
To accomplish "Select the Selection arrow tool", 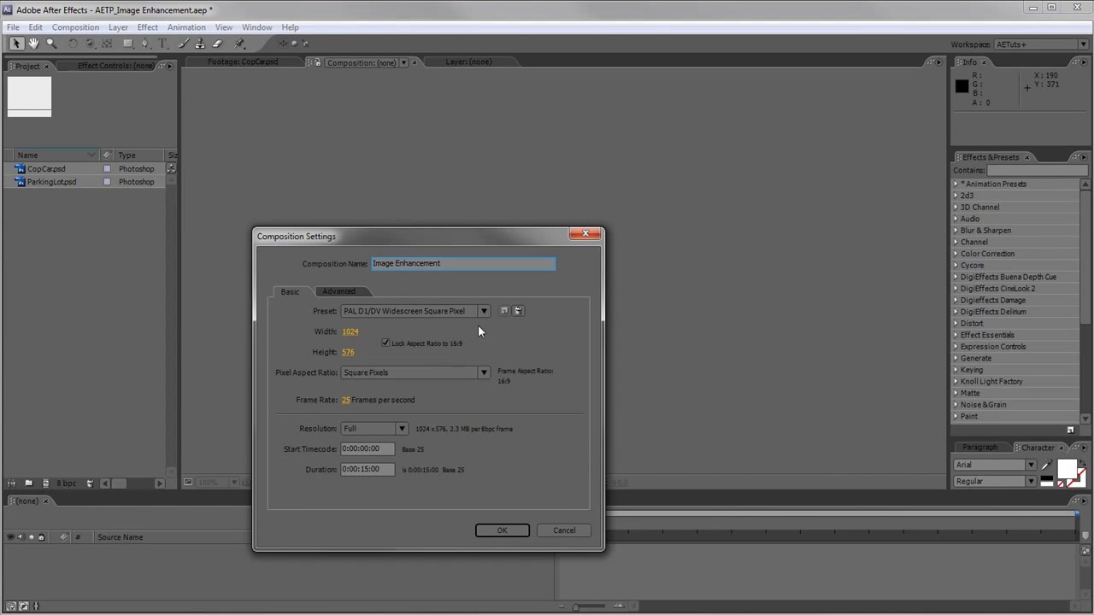I will [x=16, y=44].
